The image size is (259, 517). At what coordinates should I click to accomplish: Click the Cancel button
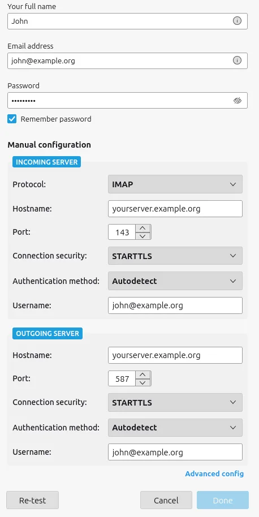(x=166, y=500)
